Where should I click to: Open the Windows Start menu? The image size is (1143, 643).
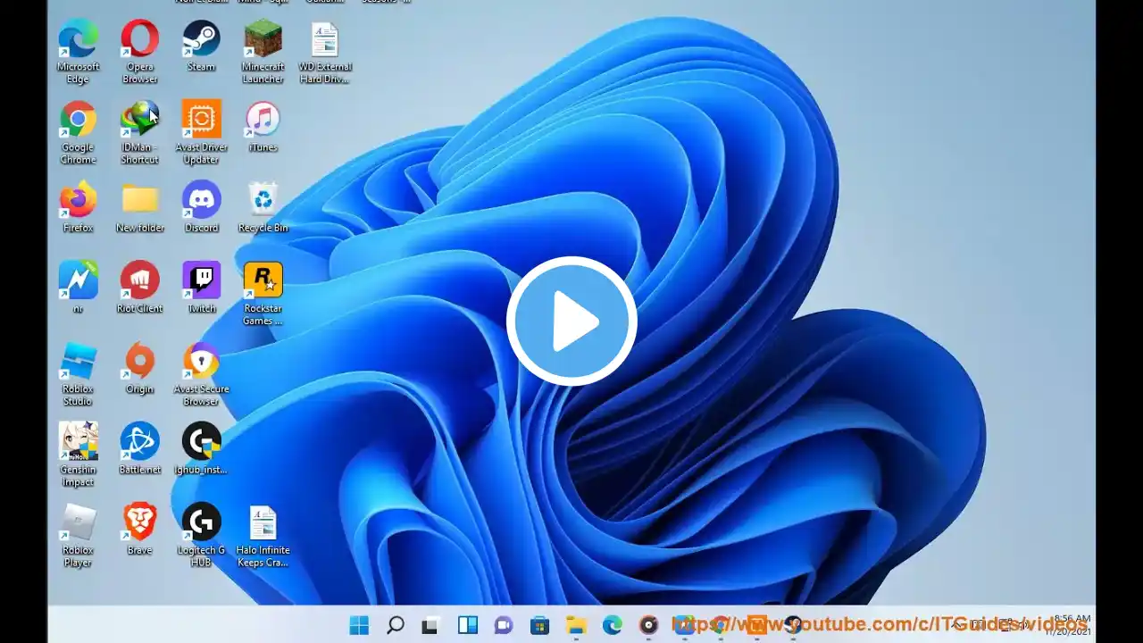click(x=359, y=625)
